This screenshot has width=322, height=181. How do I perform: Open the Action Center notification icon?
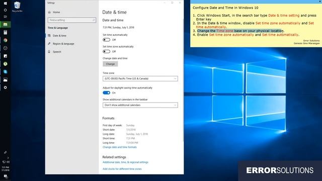(x=6, y=176)
